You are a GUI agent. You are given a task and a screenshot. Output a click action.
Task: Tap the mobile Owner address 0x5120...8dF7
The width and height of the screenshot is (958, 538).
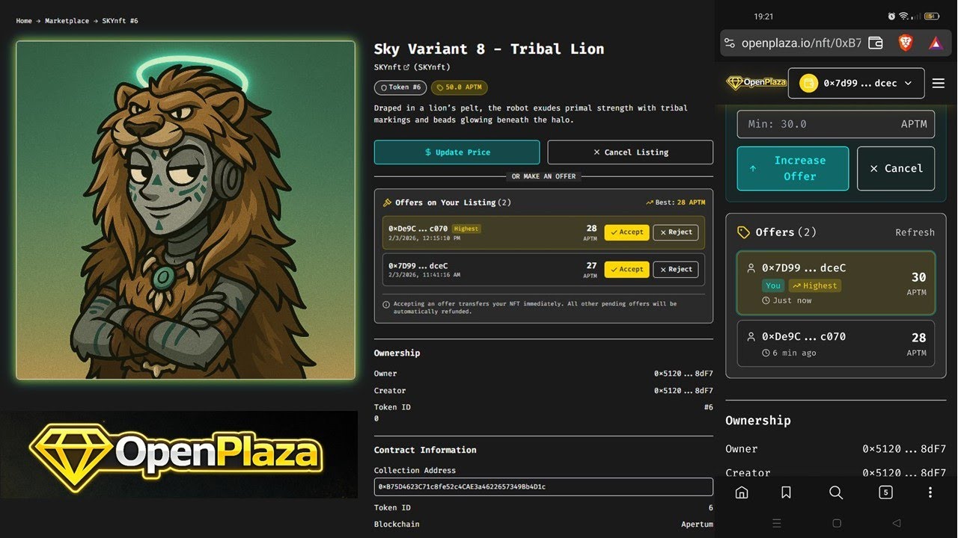[x=904, y=449]
